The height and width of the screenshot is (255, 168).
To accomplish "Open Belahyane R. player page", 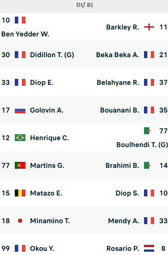I will point(118,83).
